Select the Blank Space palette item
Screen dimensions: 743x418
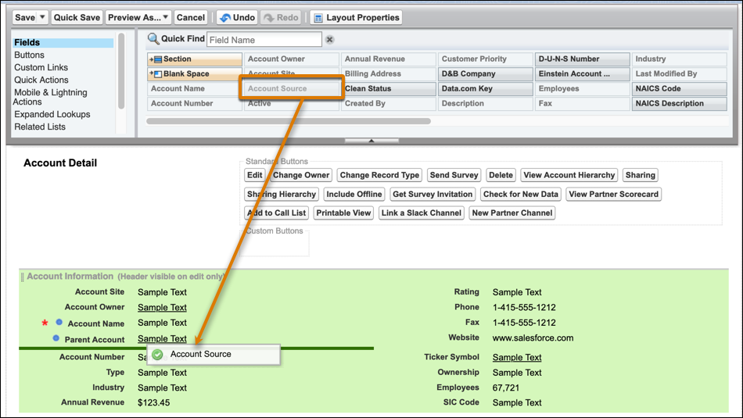click(195, 74)
